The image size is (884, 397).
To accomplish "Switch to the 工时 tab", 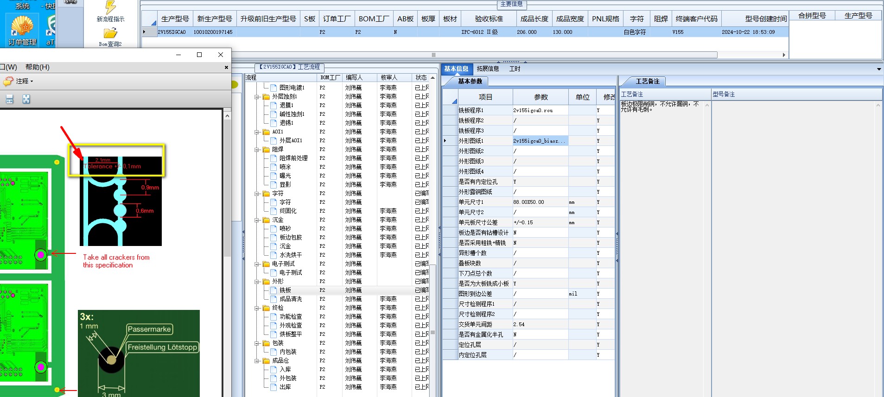I will tap(515, 69).
